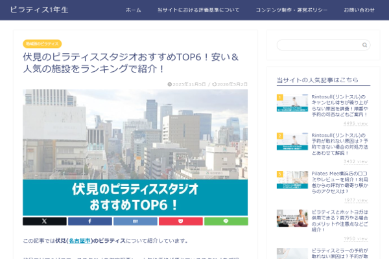Open 当サイトにおける評価基準について menu
The image size is (389, 259).
click(x=198, y=10)
